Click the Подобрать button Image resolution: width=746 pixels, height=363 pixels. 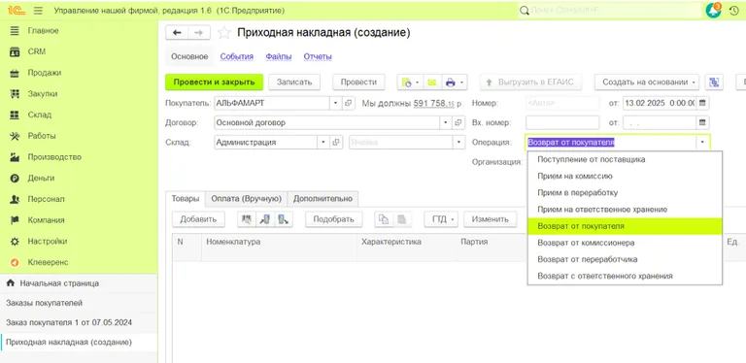(334, 219)
